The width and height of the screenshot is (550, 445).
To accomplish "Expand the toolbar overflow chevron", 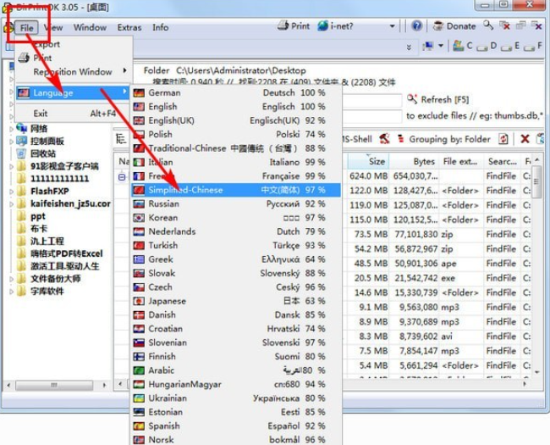I will pyautogui.click(x=409, y=47).
